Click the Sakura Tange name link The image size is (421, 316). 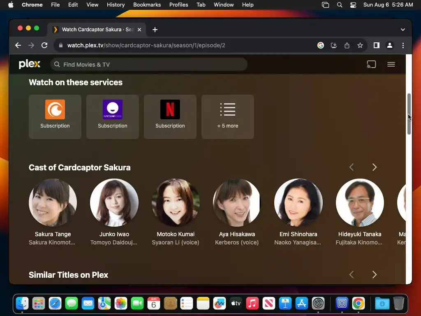tap(53, 234)
